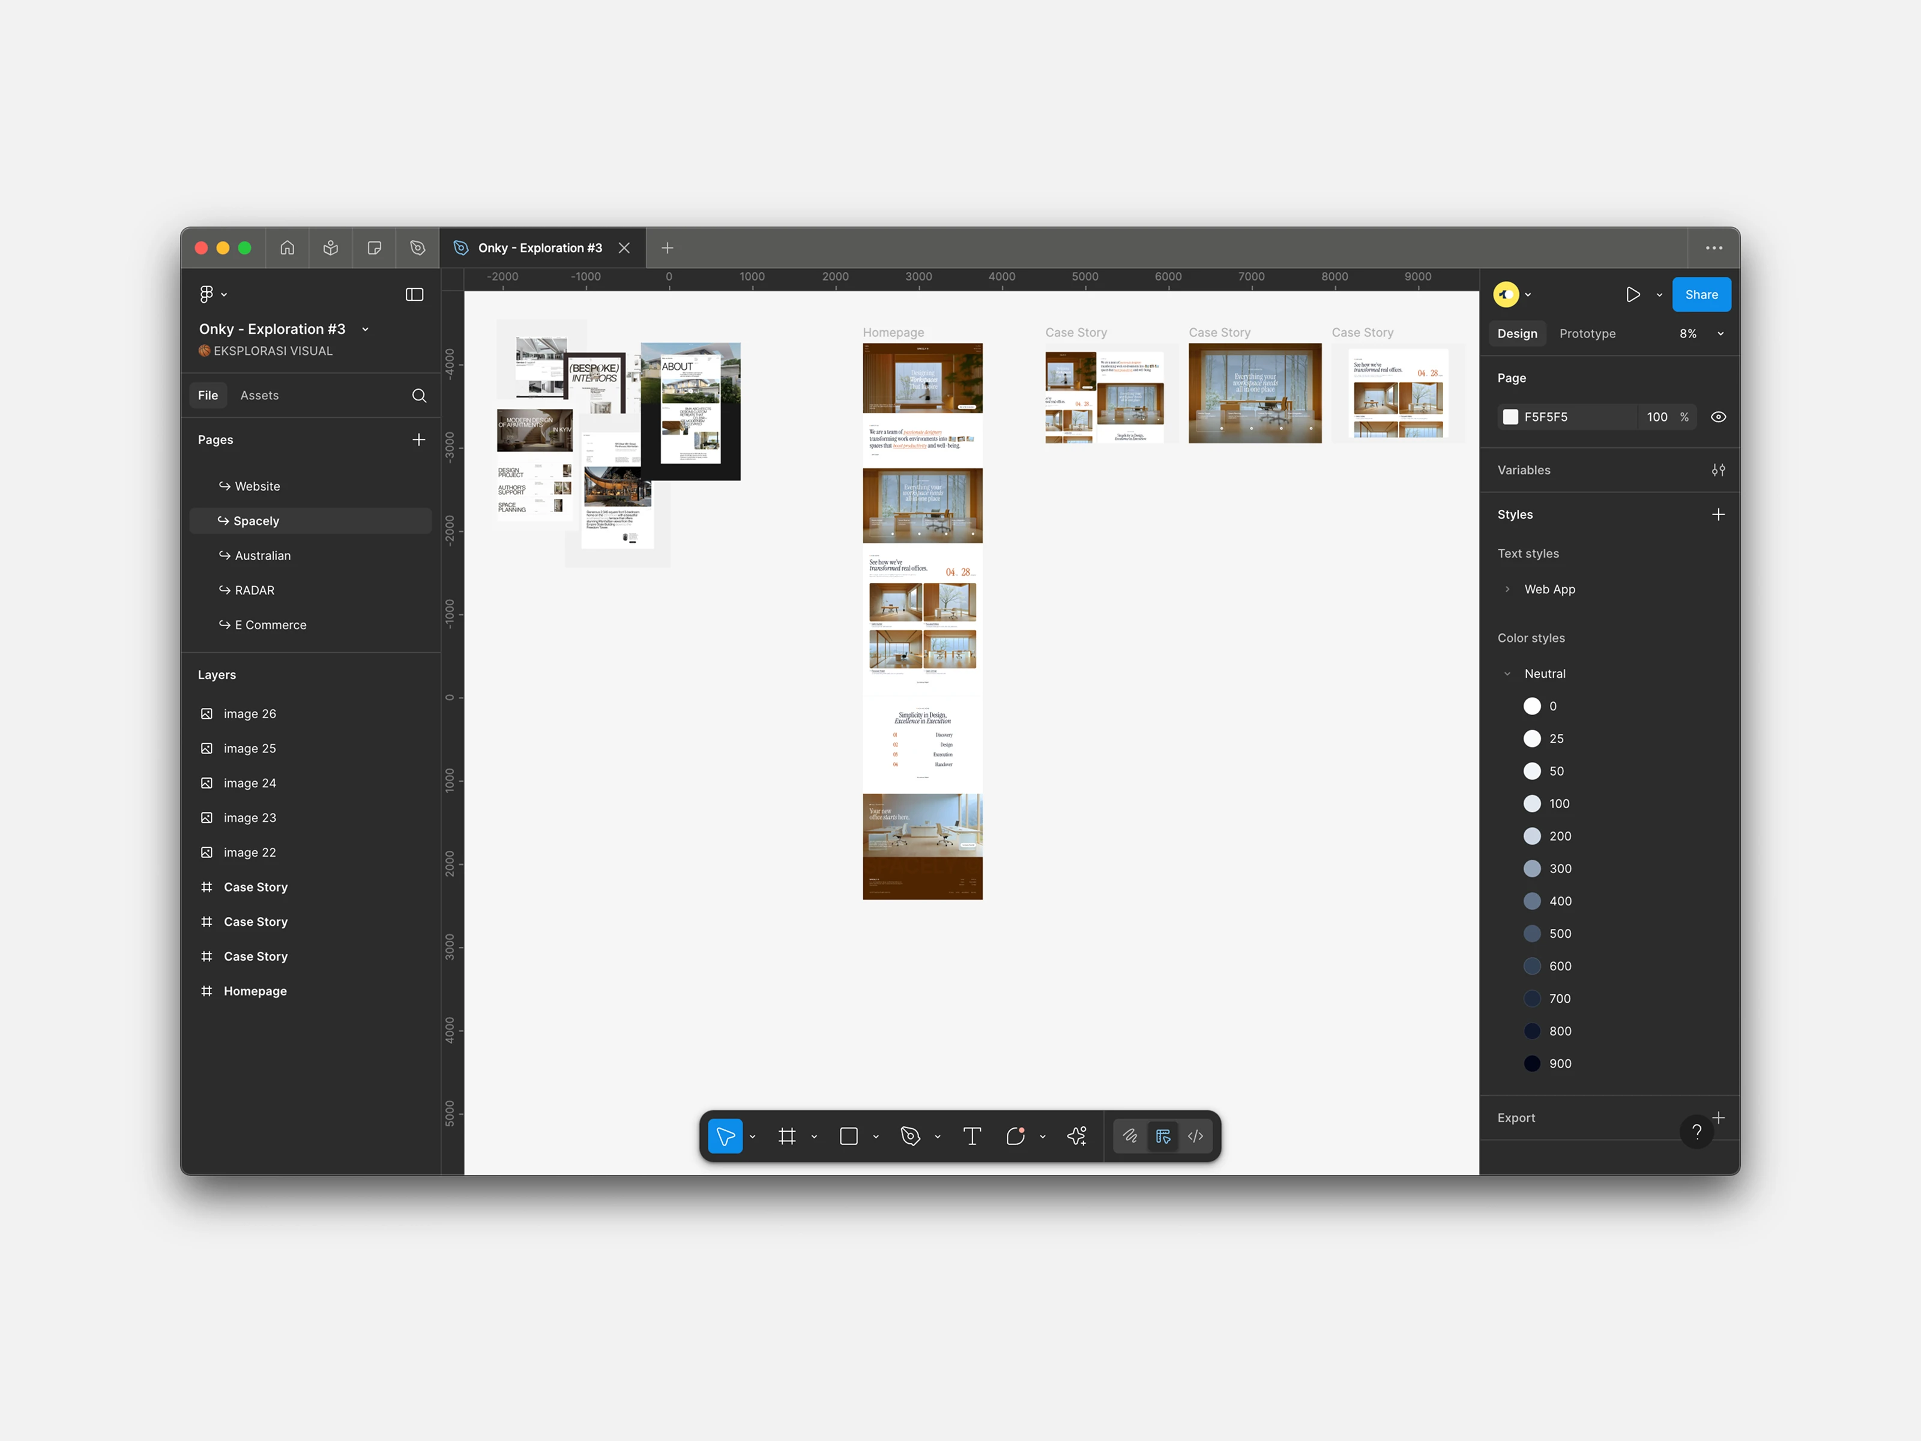
Task: Open the Variables settings icon
Action: (x=1717, y=470)
